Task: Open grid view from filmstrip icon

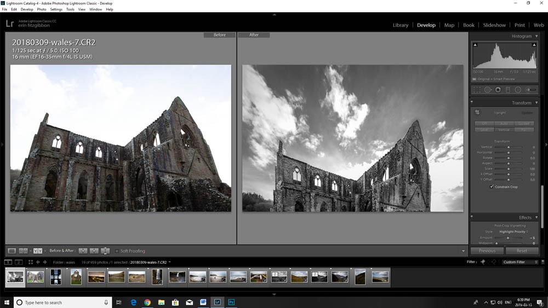Action: [30, 262]
